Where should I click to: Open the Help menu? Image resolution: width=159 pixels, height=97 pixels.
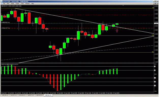pyautogui.click(x=33, y=4)
